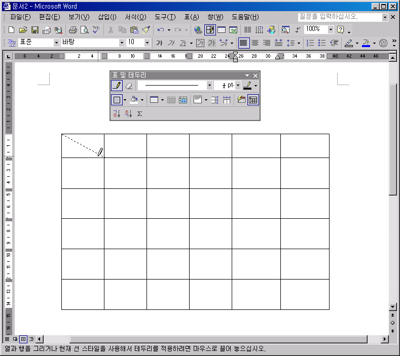Toggle bold 가 formatting
The height and width of the screenshot is (356, 400).
(159, 43)
